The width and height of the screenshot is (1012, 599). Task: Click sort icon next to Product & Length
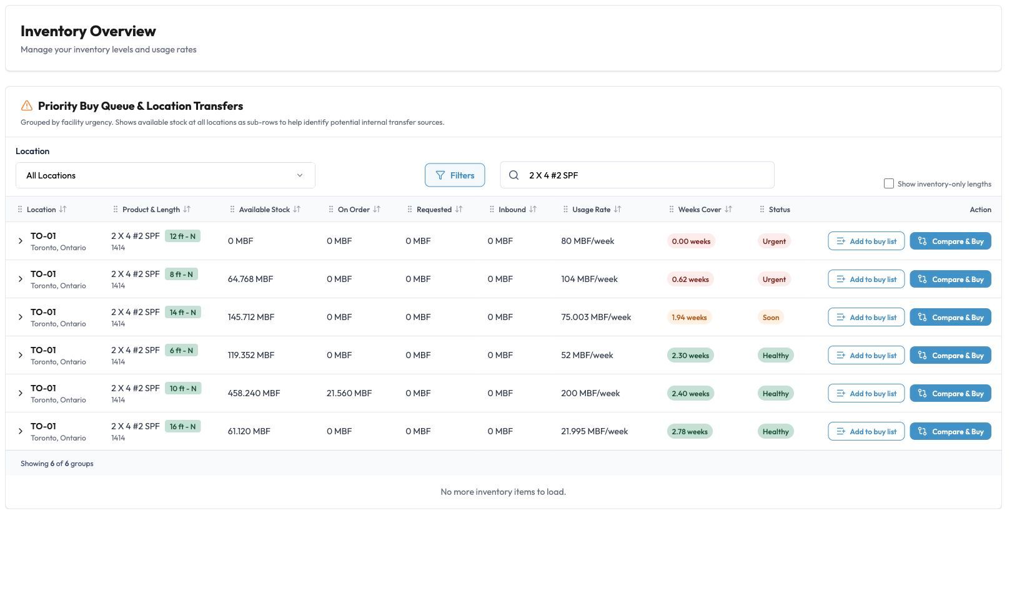187,210
